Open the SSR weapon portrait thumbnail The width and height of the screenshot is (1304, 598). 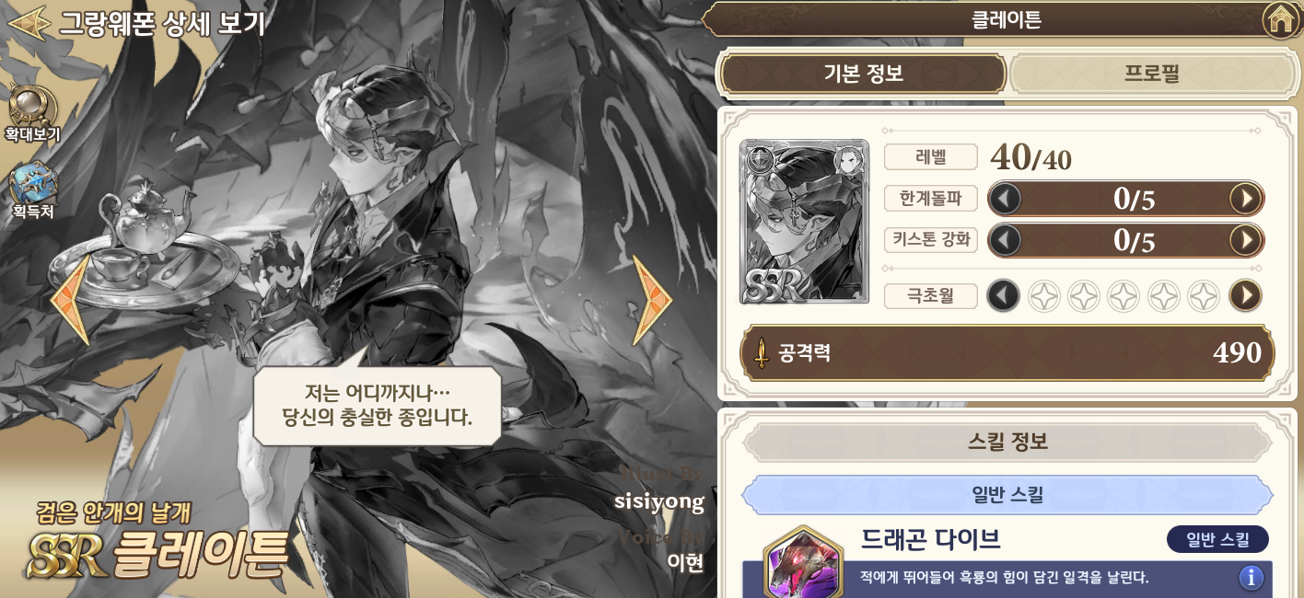click(x=805, y=222)
